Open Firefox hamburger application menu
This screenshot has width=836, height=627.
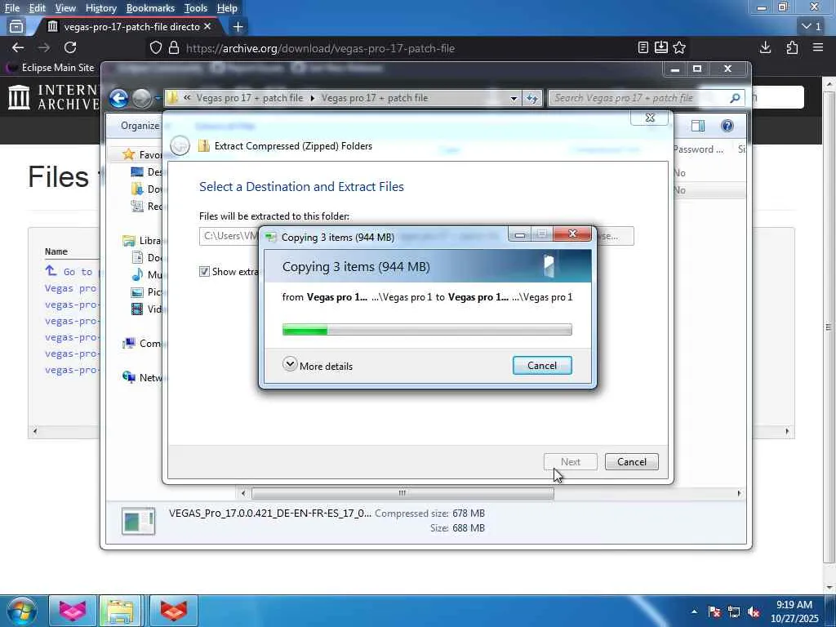(x=818, y=47)
